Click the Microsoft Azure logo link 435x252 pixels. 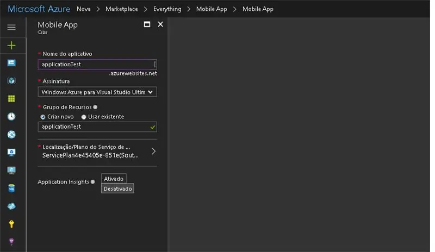pyautogui.click(x=39, y=9)
